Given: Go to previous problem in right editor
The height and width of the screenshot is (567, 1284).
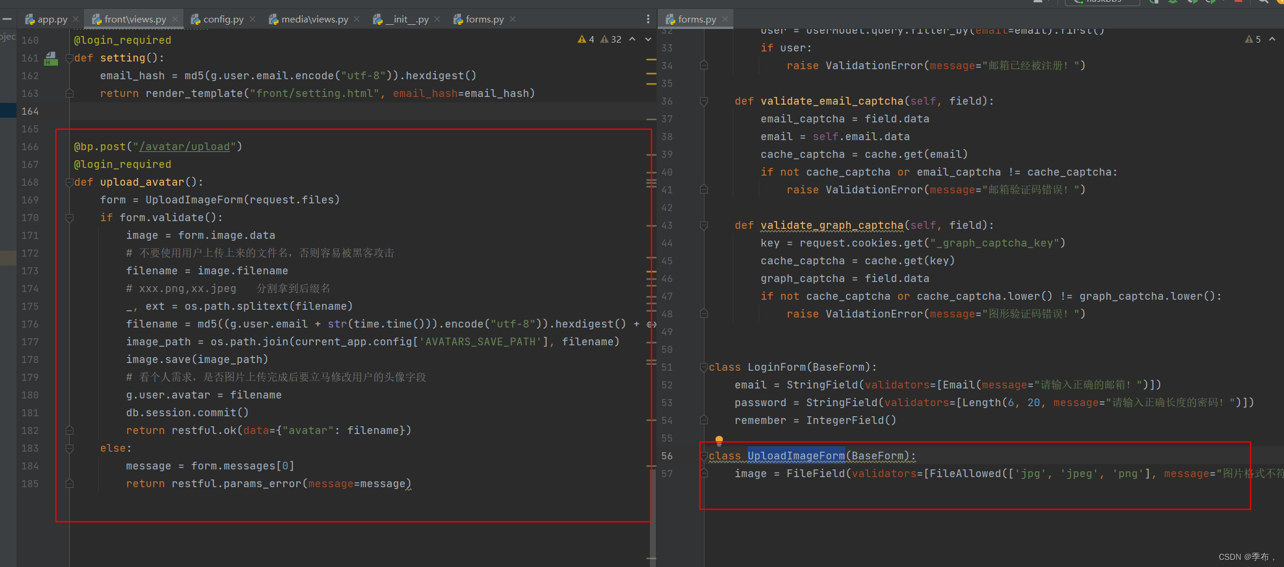Looking at the screenshot, I should pyautogui.click(x=1272, y=39).
